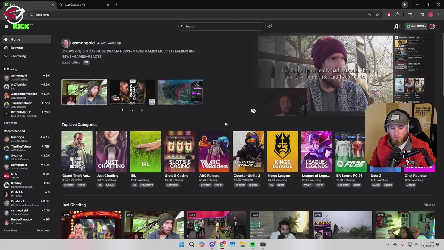The height and width of the screenshot is (250, 444).
Task: Open the Chrome profile avatar
Action: [x=430, y=15]
